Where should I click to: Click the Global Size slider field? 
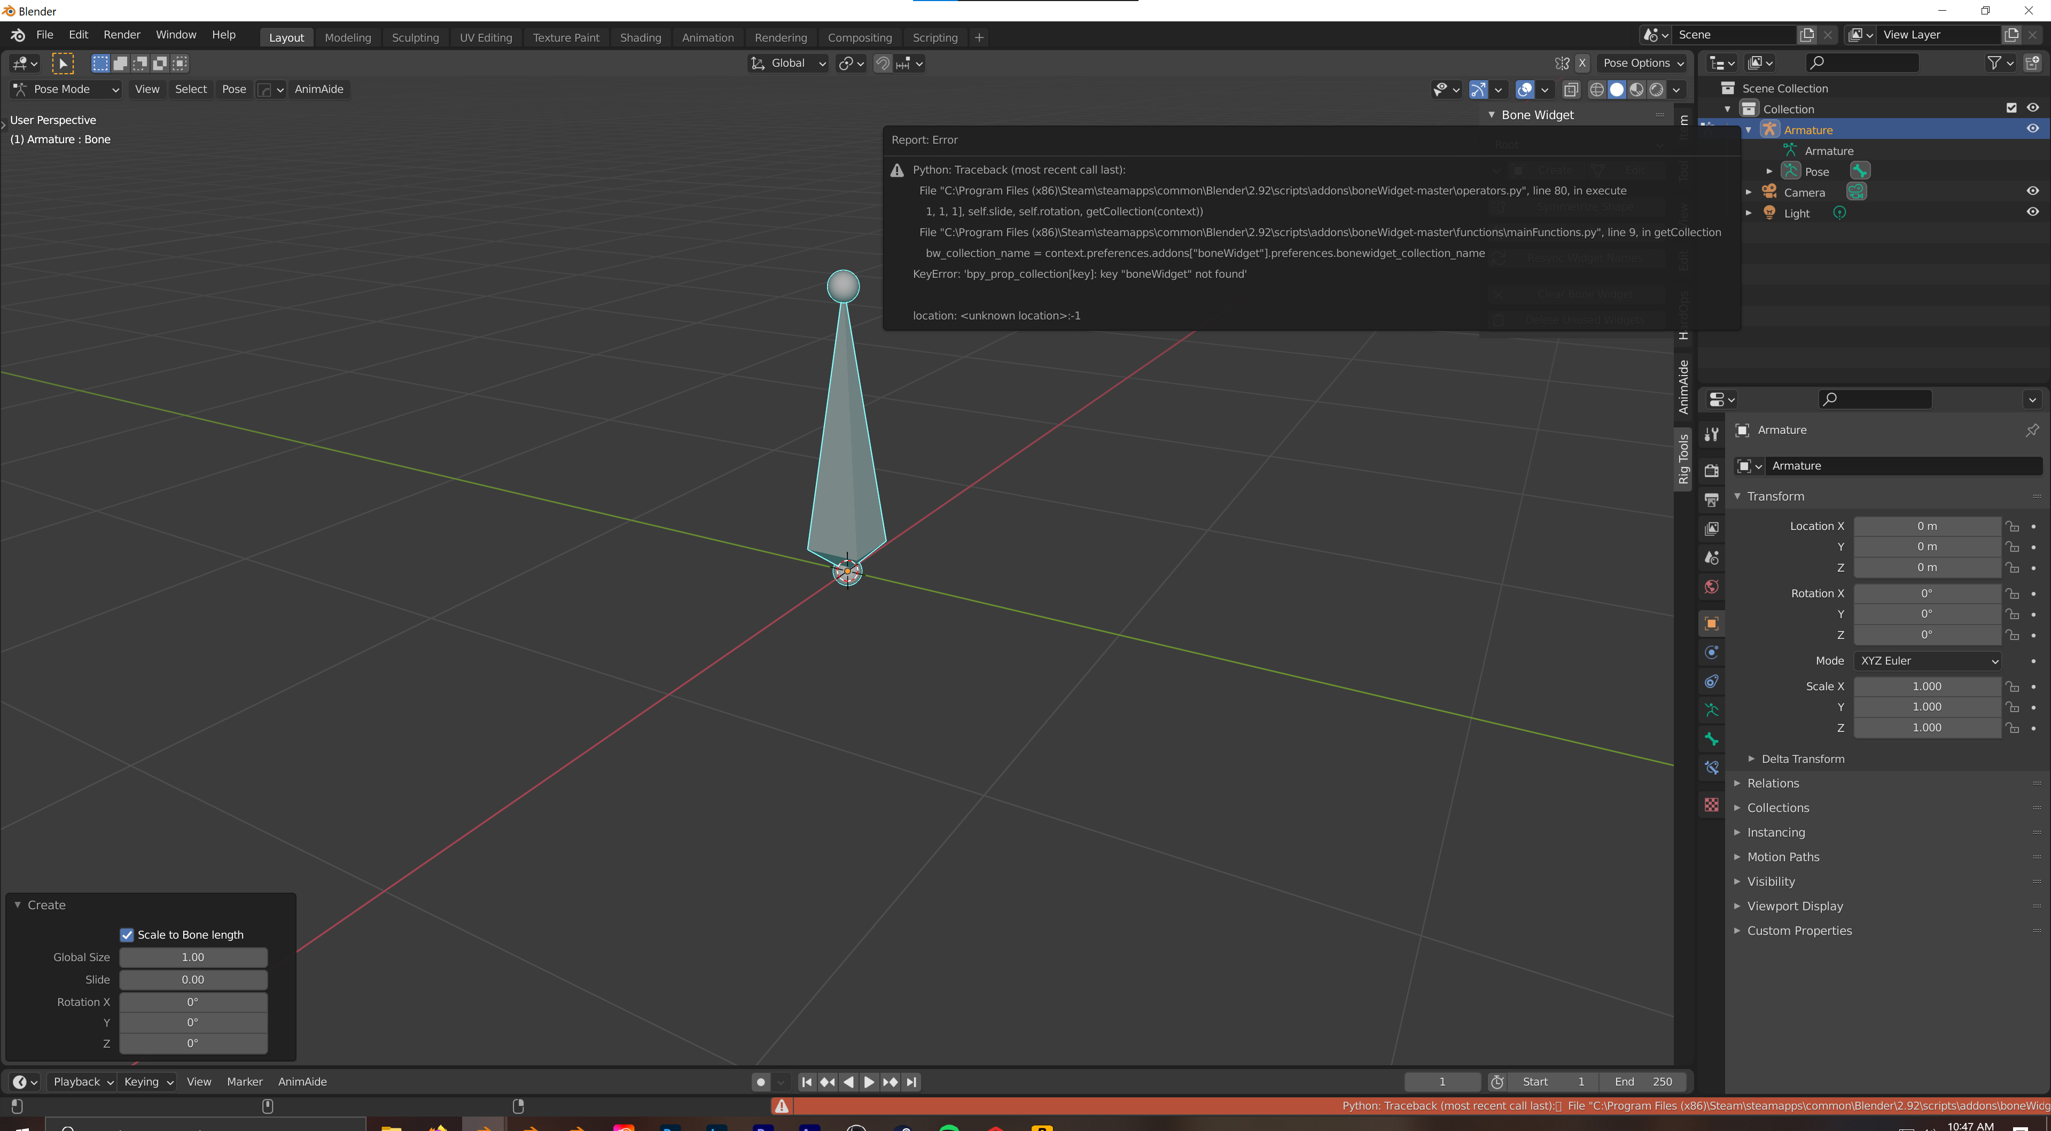point(193,957)
